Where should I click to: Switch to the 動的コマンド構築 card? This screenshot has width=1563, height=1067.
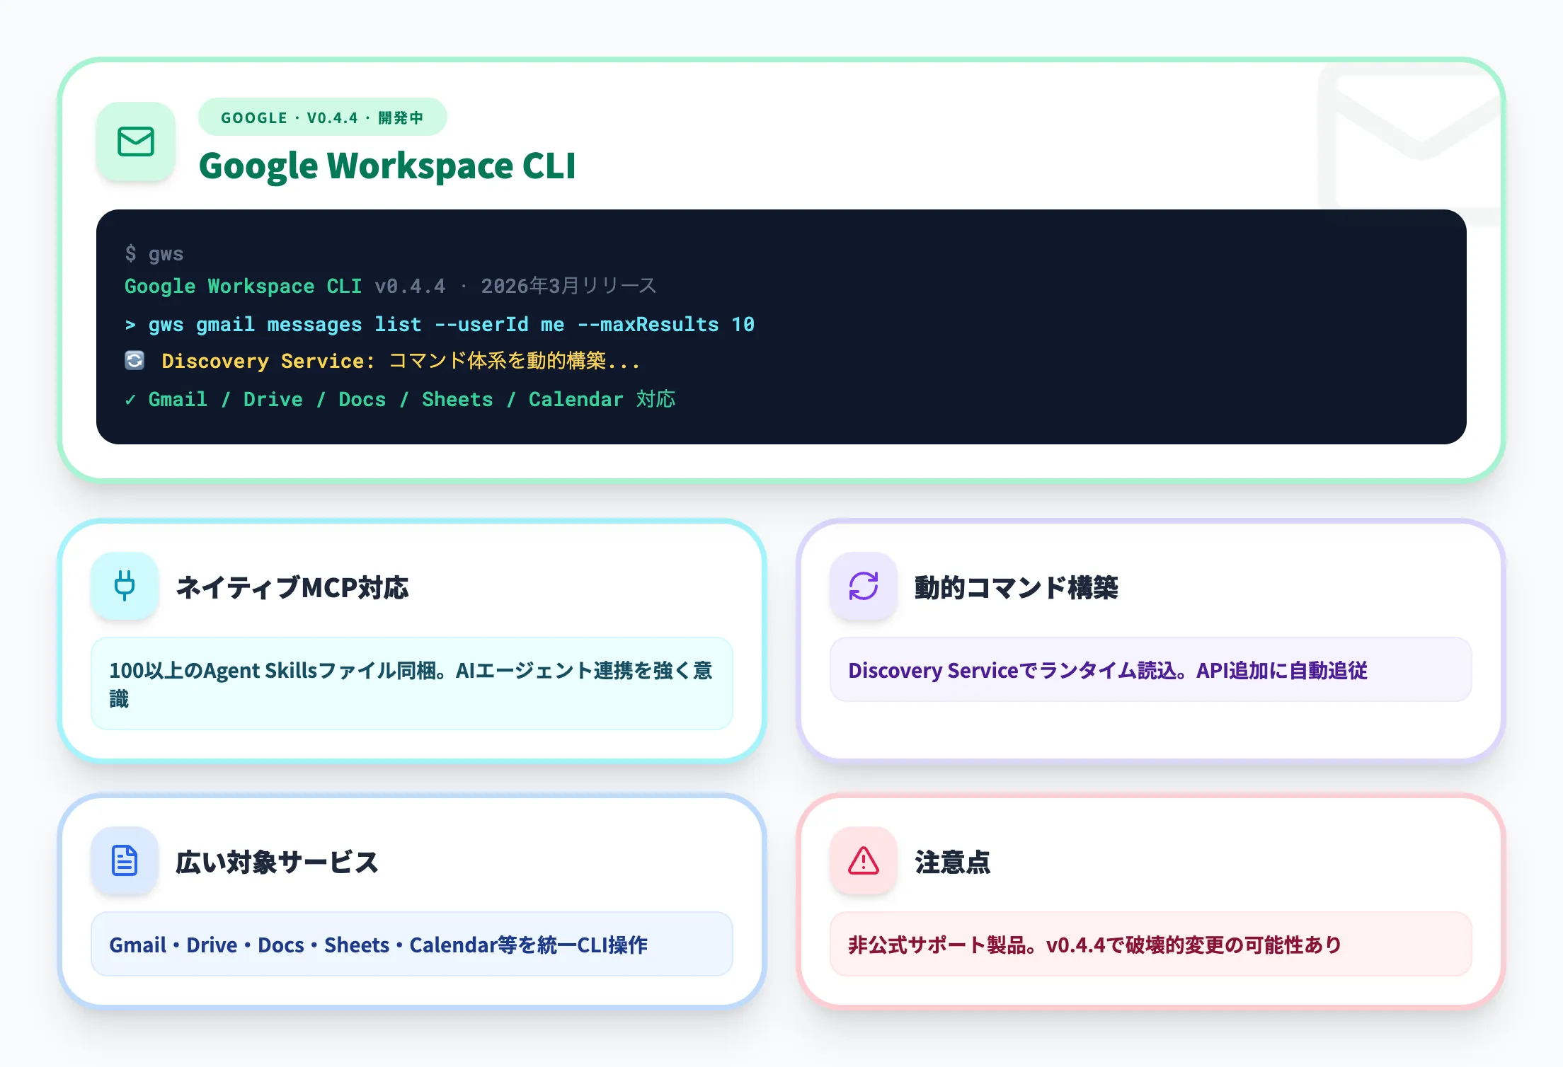(1152, 640)
